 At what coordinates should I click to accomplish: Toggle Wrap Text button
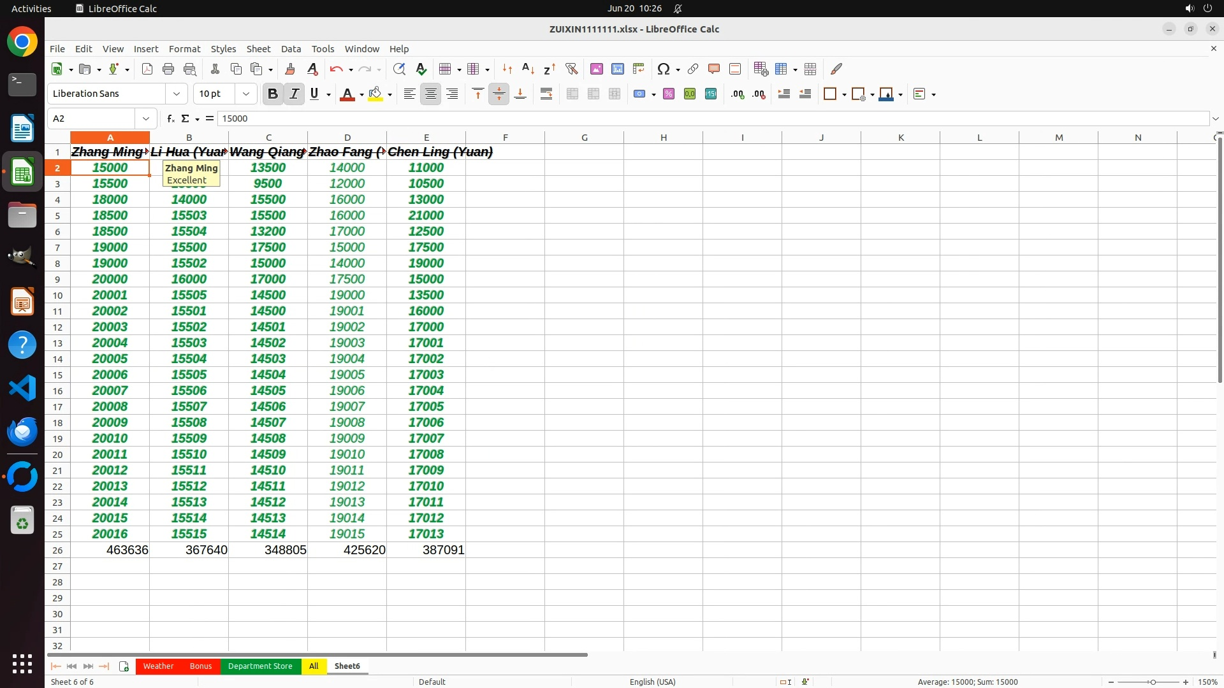point(546,94)
